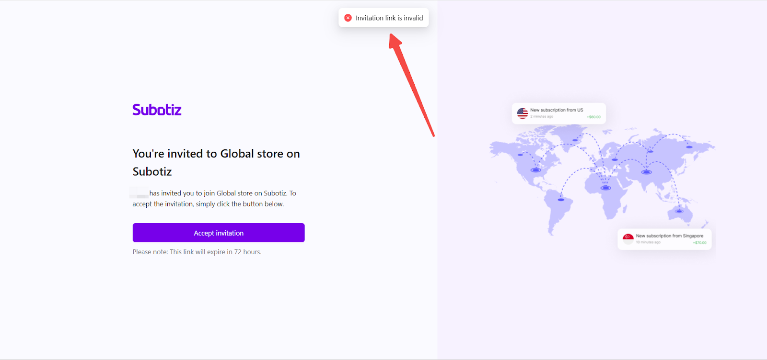Image resolution: width=767 pixels, height=360 pixels.
Task: Click the Singapore flag icon
Action: tap(628, 238)
